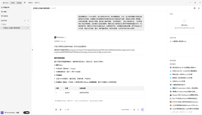Viewport: 202px width, 115px height.
Task: Click the expand arrows icon in 任务列表 header
Action: (25, 20)
